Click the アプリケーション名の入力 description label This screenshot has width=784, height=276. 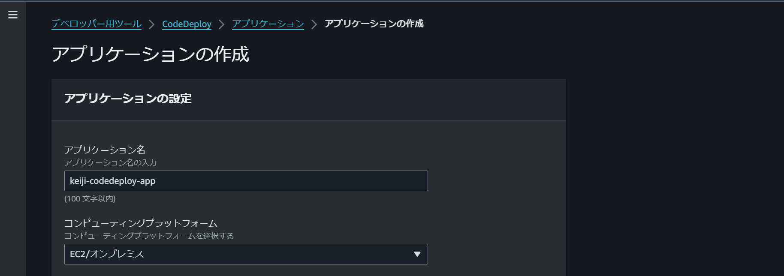(x=111, y=162)
